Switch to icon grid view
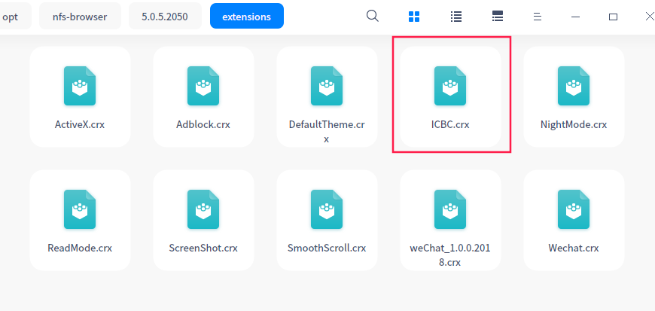655x311 pixels. 414,17
